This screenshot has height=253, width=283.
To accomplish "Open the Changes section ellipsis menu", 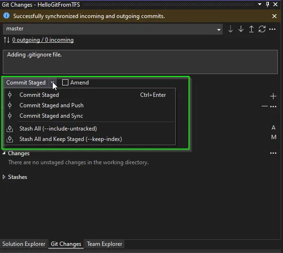I will (273, 153).
